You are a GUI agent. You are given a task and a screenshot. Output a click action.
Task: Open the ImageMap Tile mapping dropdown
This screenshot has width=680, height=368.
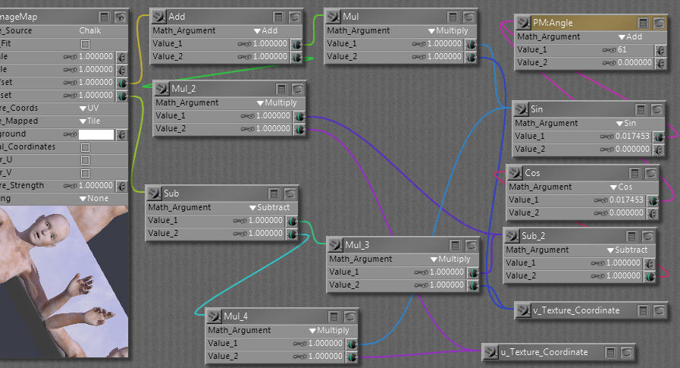tap(89, 121)
